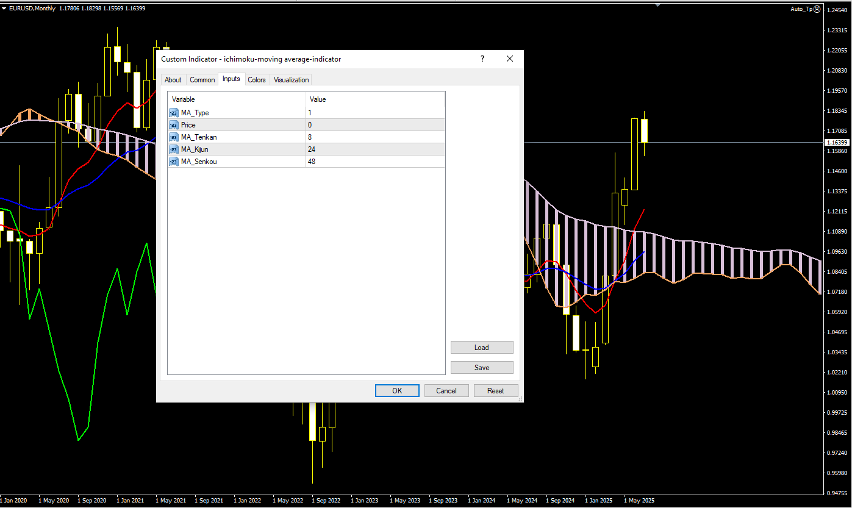
Task: Click the Variable column header
Action: point(237,99)
